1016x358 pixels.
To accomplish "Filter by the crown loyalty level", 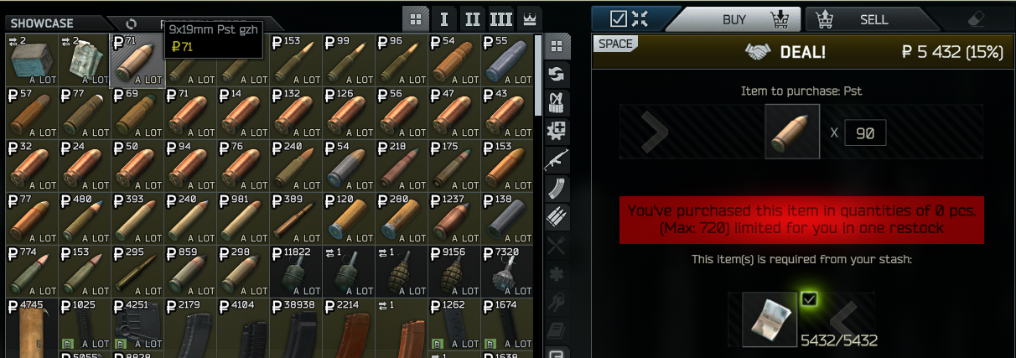I will pos(529,19).
